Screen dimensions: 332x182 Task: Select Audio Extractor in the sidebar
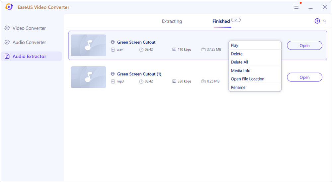pyautogui.click(x=29, y=57)
